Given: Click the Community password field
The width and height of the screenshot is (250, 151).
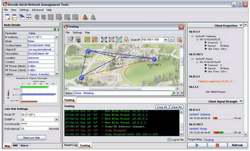Looking at the screenshot, I should tap(40, 124).
